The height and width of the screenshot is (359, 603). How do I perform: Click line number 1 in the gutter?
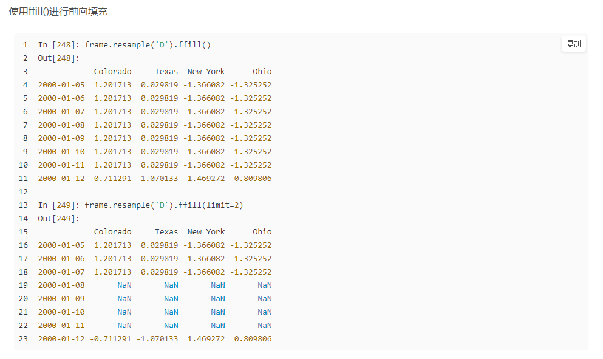click(25, 44)
